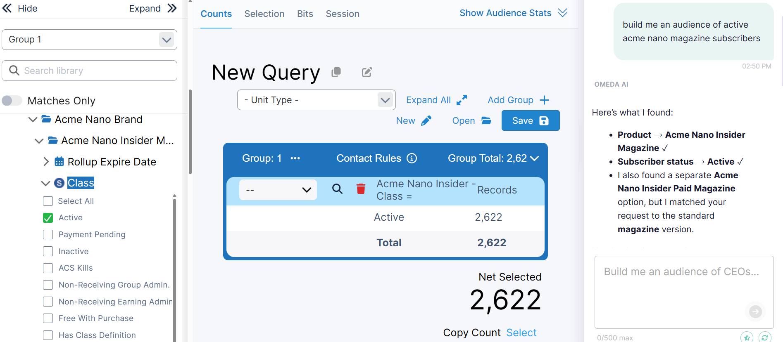
Task: Delete the Class criteria with trash icon
Action: tap(361, 189)
